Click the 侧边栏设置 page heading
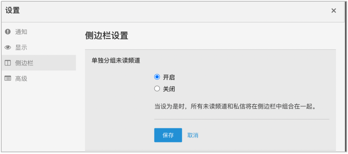The width and height of the screenshot is (348, 154). (107, 36)
